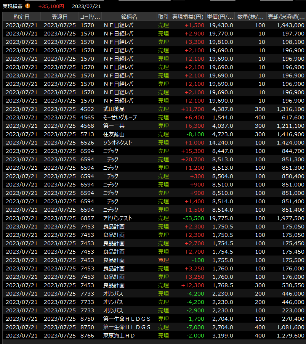Sort table by 銘柄名 column header
The width and height of the screenshot is (306, 344).
click(129, 17)
